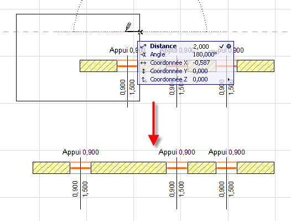
Task: Click the Coordonnée Z elevation icon
Action: click(144, 79)
